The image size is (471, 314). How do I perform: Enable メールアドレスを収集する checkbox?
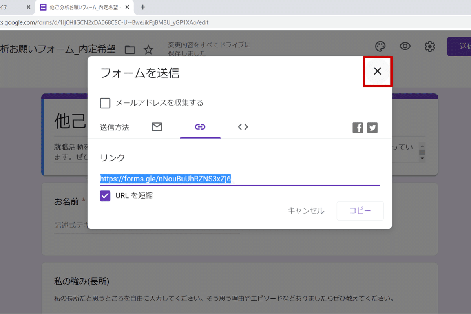coord(105,103)
